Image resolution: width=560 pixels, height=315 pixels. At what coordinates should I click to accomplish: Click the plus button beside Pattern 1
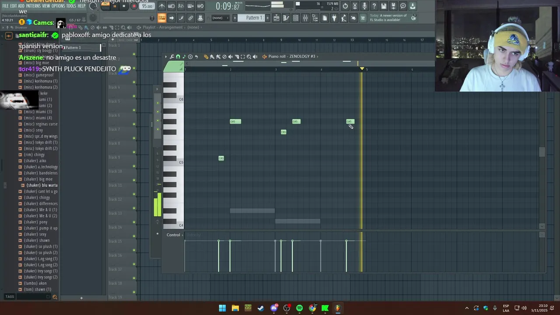coord(267,18)
